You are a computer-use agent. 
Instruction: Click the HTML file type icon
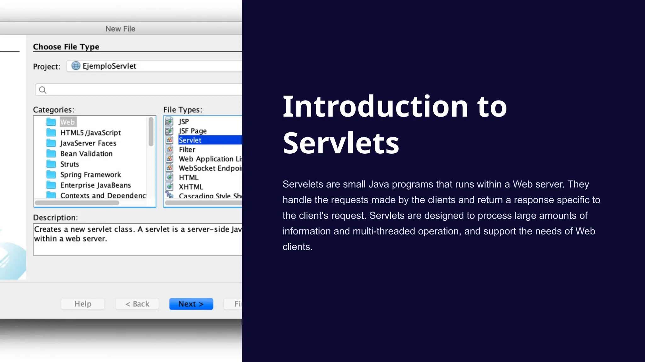pyautogui.click(x=169, y=178)
